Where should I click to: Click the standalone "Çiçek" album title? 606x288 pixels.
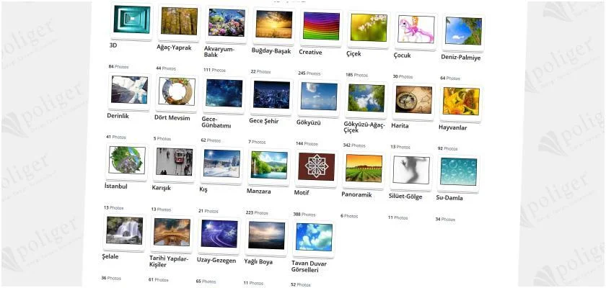(x=353, y=54)
